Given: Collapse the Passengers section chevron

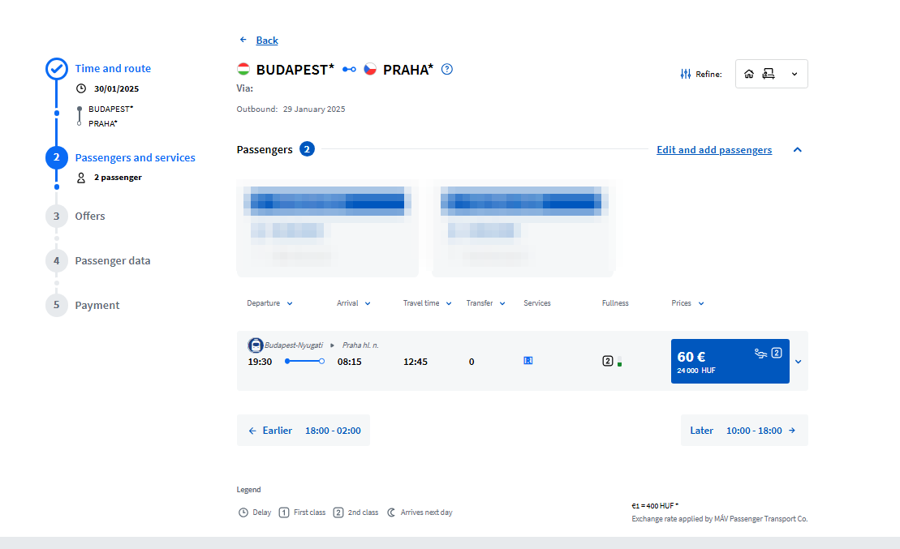Looking at the screenshot, I should tap(797, 150).
